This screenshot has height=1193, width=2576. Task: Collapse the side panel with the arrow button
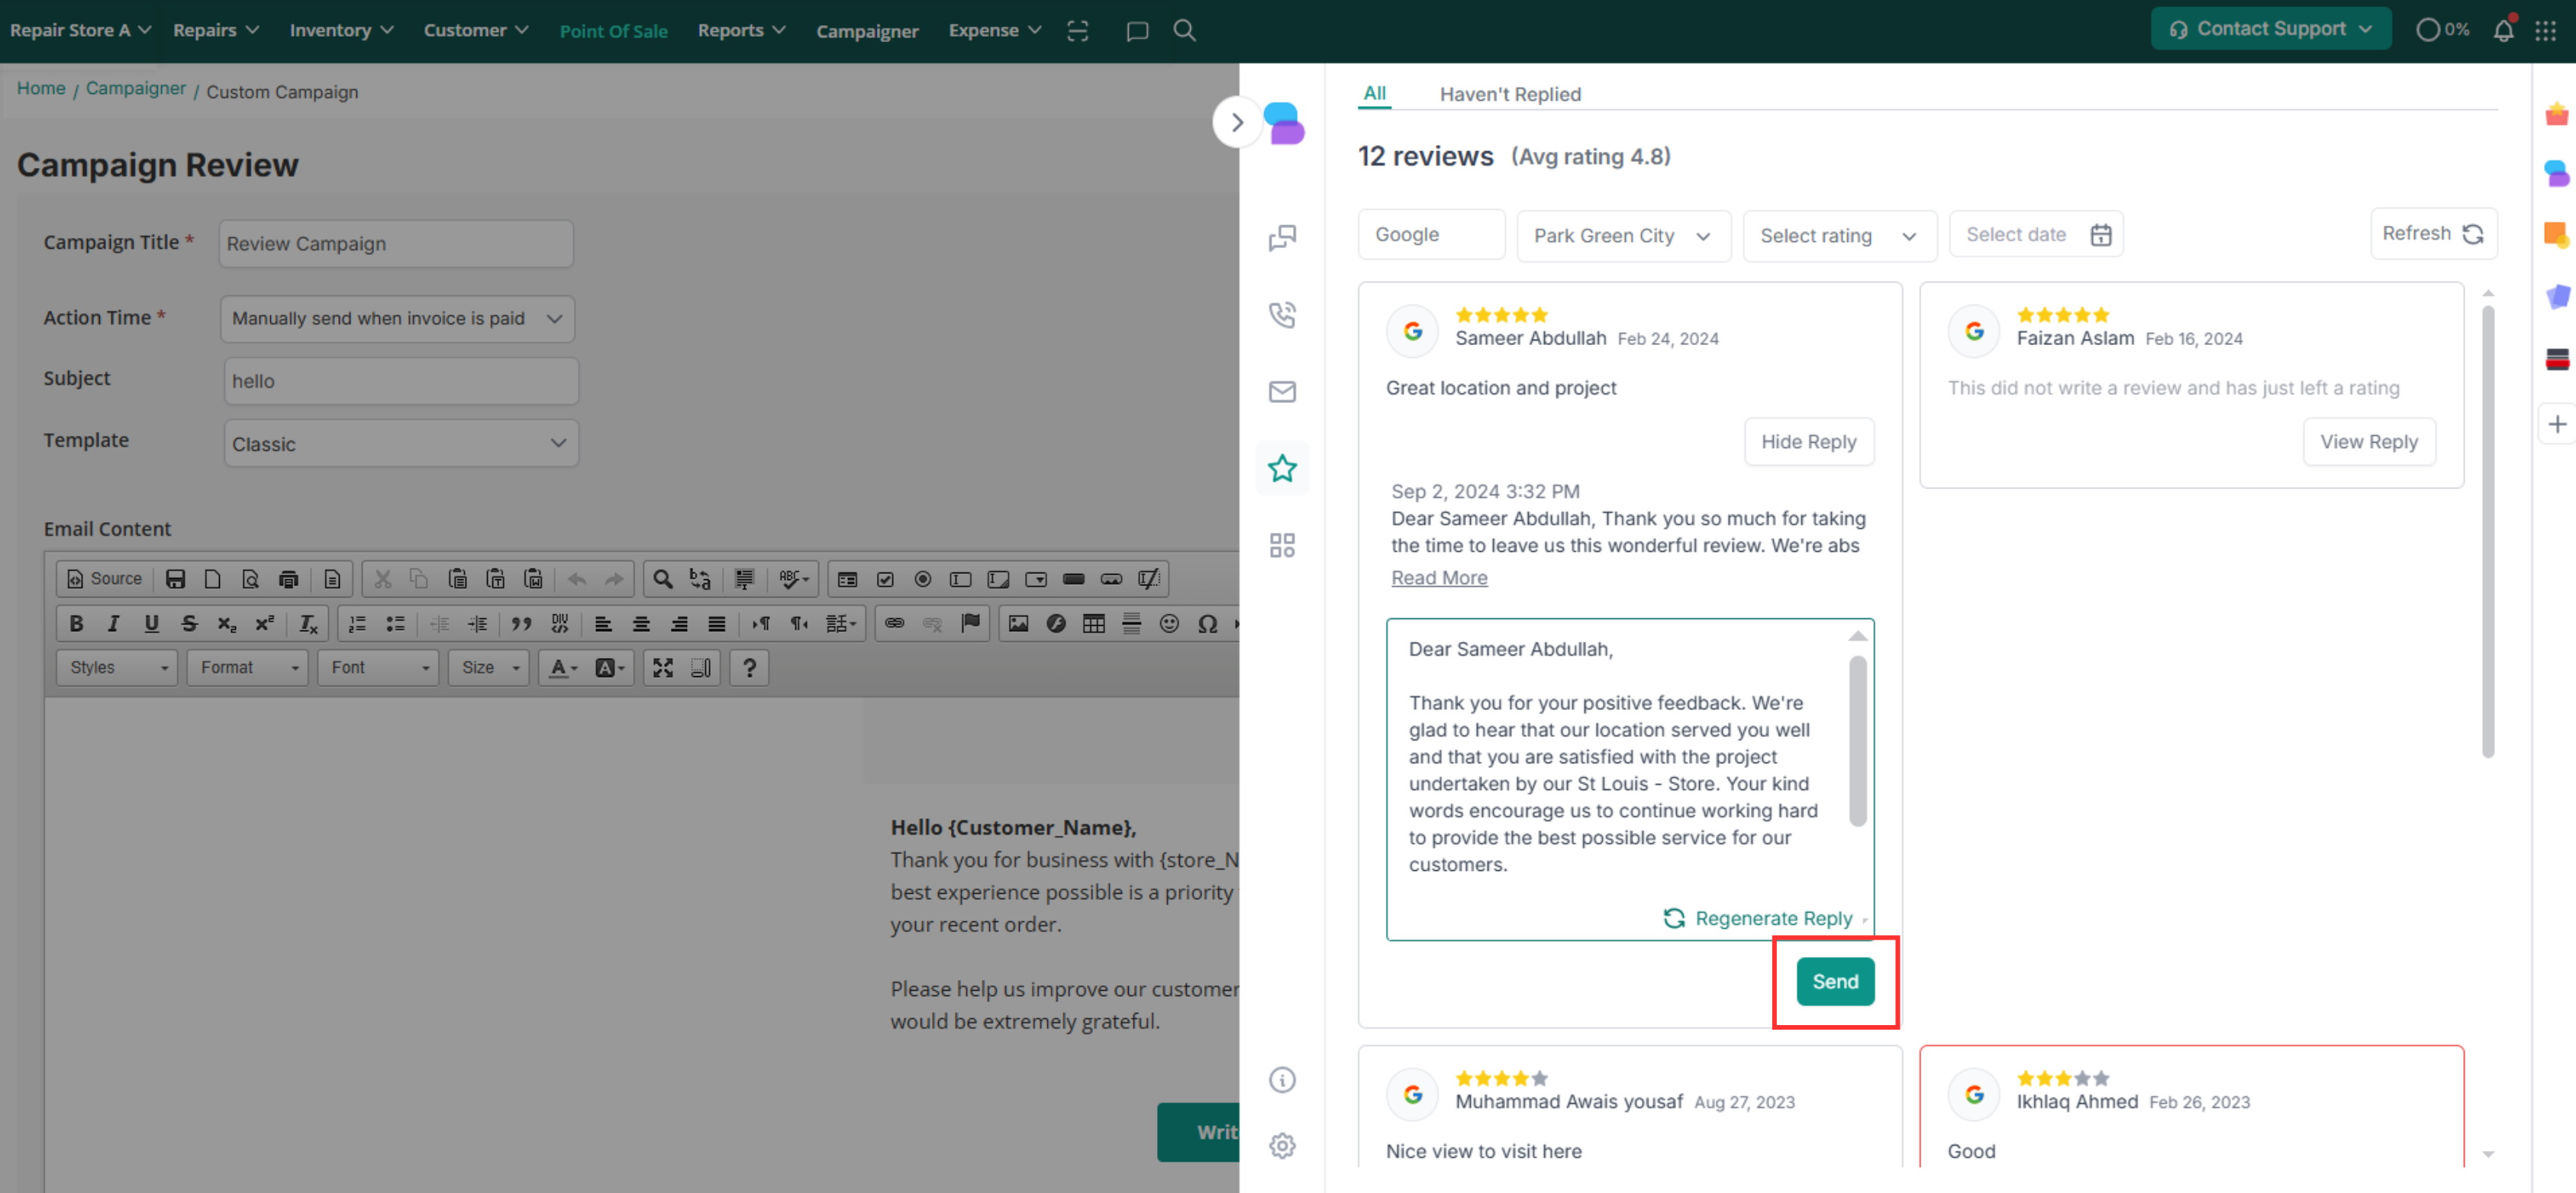(x=1237, y=122)
